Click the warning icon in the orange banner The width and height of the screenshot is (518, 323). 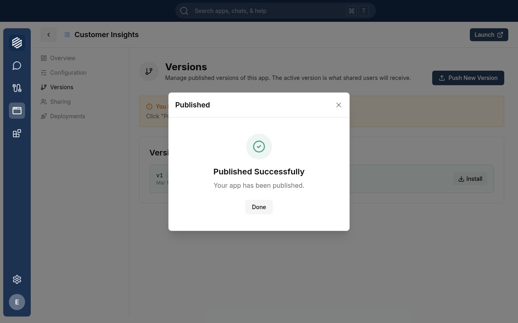149,107
